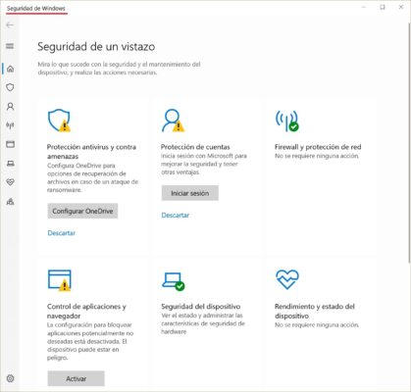This screenshot has width=411, height=392.
Task: Open Firewall y protección de red heading
Action: (x=318, y=147)
